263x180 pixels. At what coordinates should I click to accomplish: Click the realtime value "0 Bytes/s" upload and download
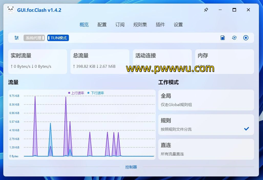point(31,67)
